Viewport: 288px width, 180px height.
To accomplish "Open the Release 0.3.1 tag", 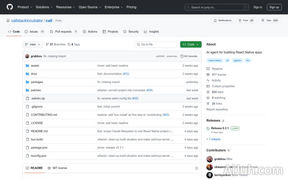I will [220, 128].
